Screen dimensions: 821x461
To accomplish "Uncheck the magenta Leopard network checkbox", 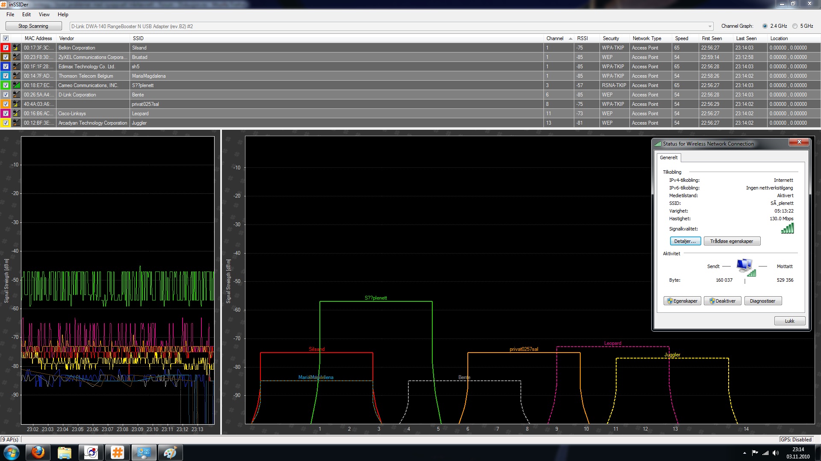I will [x=6, y=114].
